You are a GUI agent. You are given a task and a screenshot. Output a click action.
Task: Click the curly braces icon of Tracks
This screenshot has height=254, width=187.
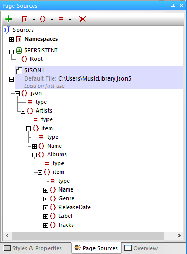[53, 225]
